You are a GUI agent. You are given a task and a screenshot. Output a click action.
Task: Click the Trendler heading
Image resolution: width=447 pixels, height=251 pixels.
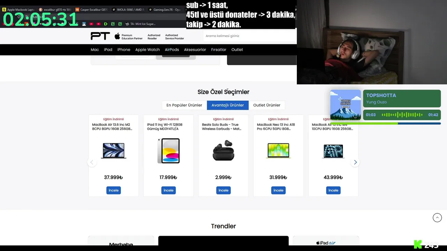pyautogui.click(x=223, y=226)
